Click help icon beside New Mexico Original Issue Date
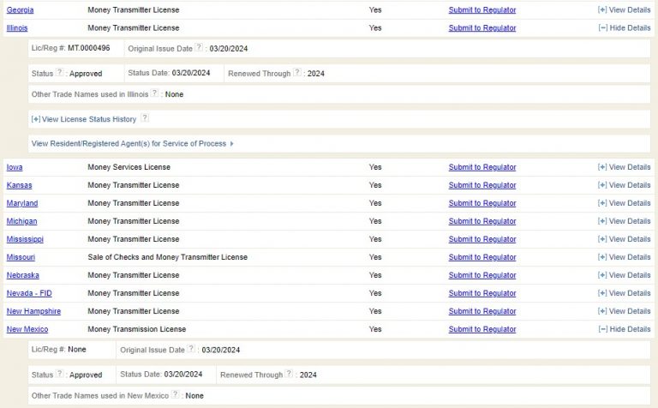The width and height of the screenshot is (658, 408). pyautogui.click(x=191, y=350)
